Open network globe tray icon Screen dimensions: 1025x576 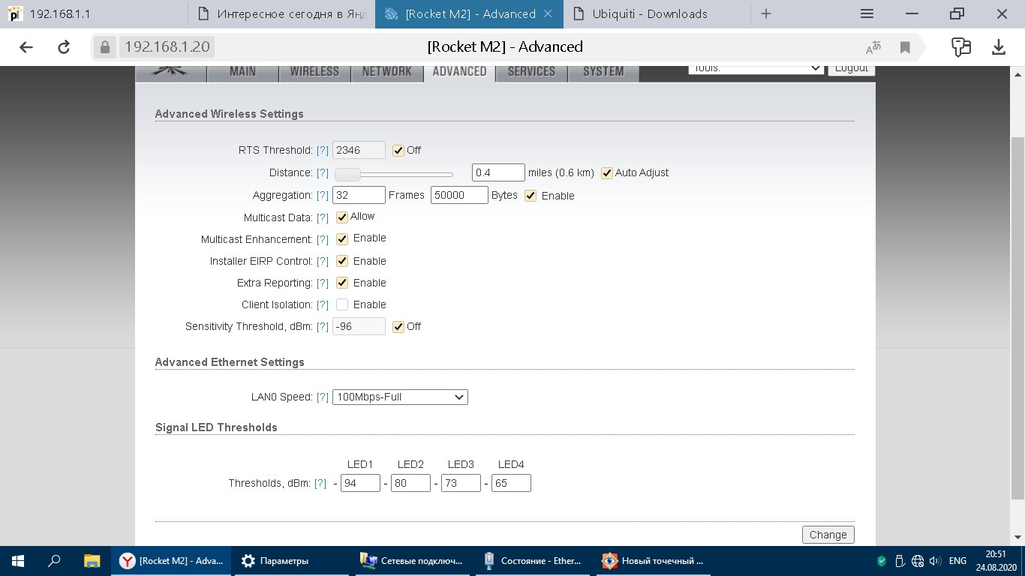coord(918,560)
